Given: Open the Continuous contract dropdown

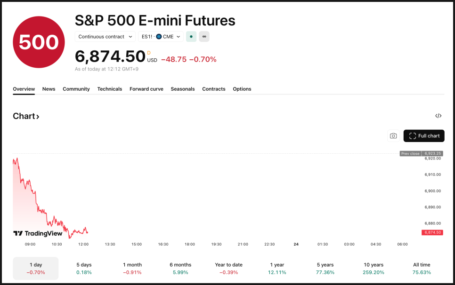Looking at the screenshot, I should tap(105, 37).
